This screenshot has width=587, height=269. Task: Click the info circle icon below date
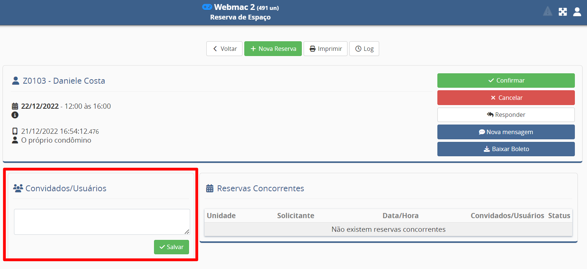[15, 115]
